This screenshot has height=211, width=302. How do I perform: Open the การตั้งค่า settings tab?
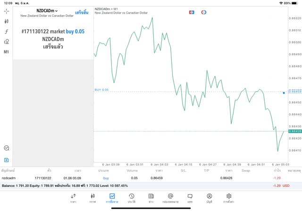tap(229, 198)
